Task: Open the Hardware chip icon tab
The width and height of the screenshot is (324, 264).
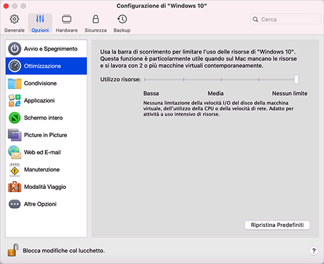Action: tap(67, 19)
